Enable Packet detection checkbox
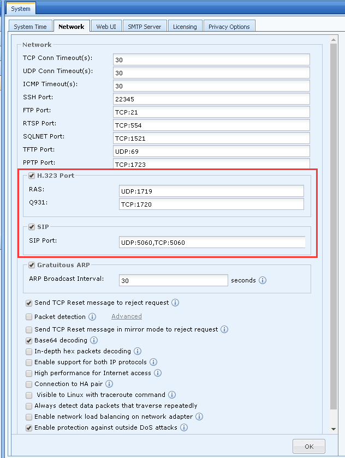345x458 pixels. 28,317
